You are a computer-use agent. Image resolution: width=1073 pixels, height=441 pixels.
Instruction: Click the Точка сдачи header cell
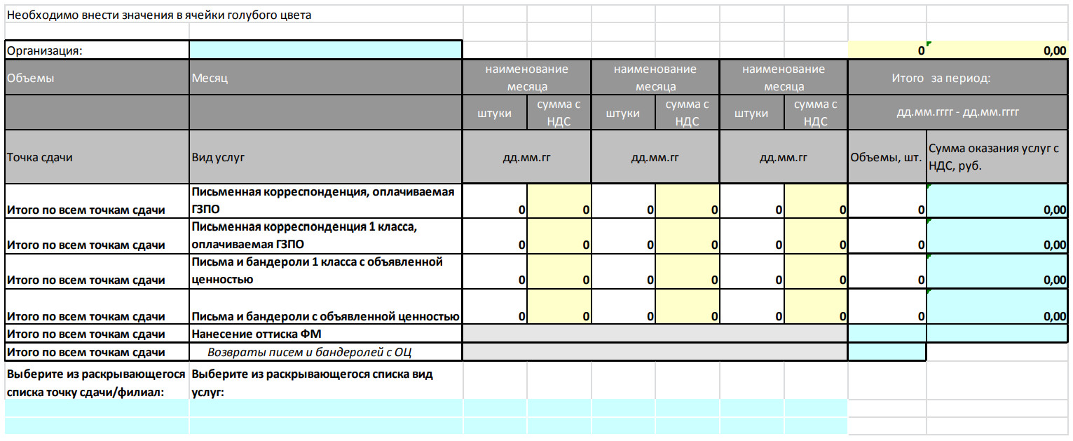(x=97, y=157)
